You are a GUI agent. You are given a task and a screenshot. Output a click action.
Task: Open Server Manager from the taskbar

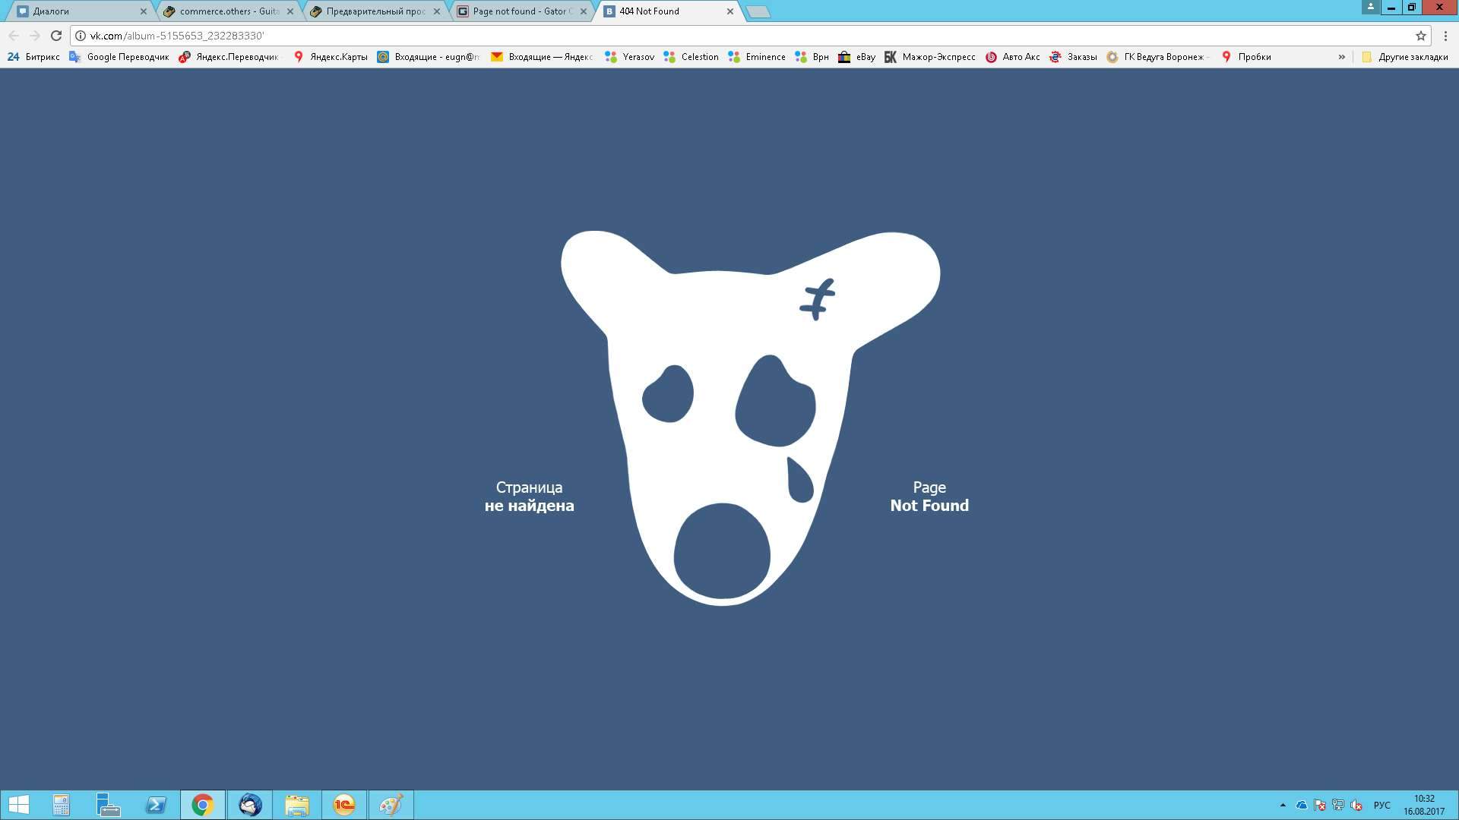pos(108,805)
